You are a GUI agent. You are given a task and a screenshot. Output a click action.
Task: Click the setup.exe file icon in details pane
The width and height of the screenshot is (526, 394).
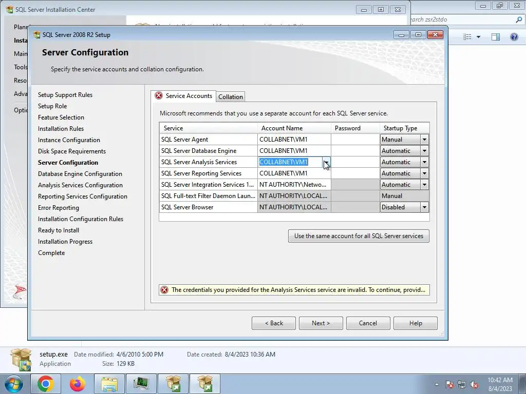pos(22,360)
